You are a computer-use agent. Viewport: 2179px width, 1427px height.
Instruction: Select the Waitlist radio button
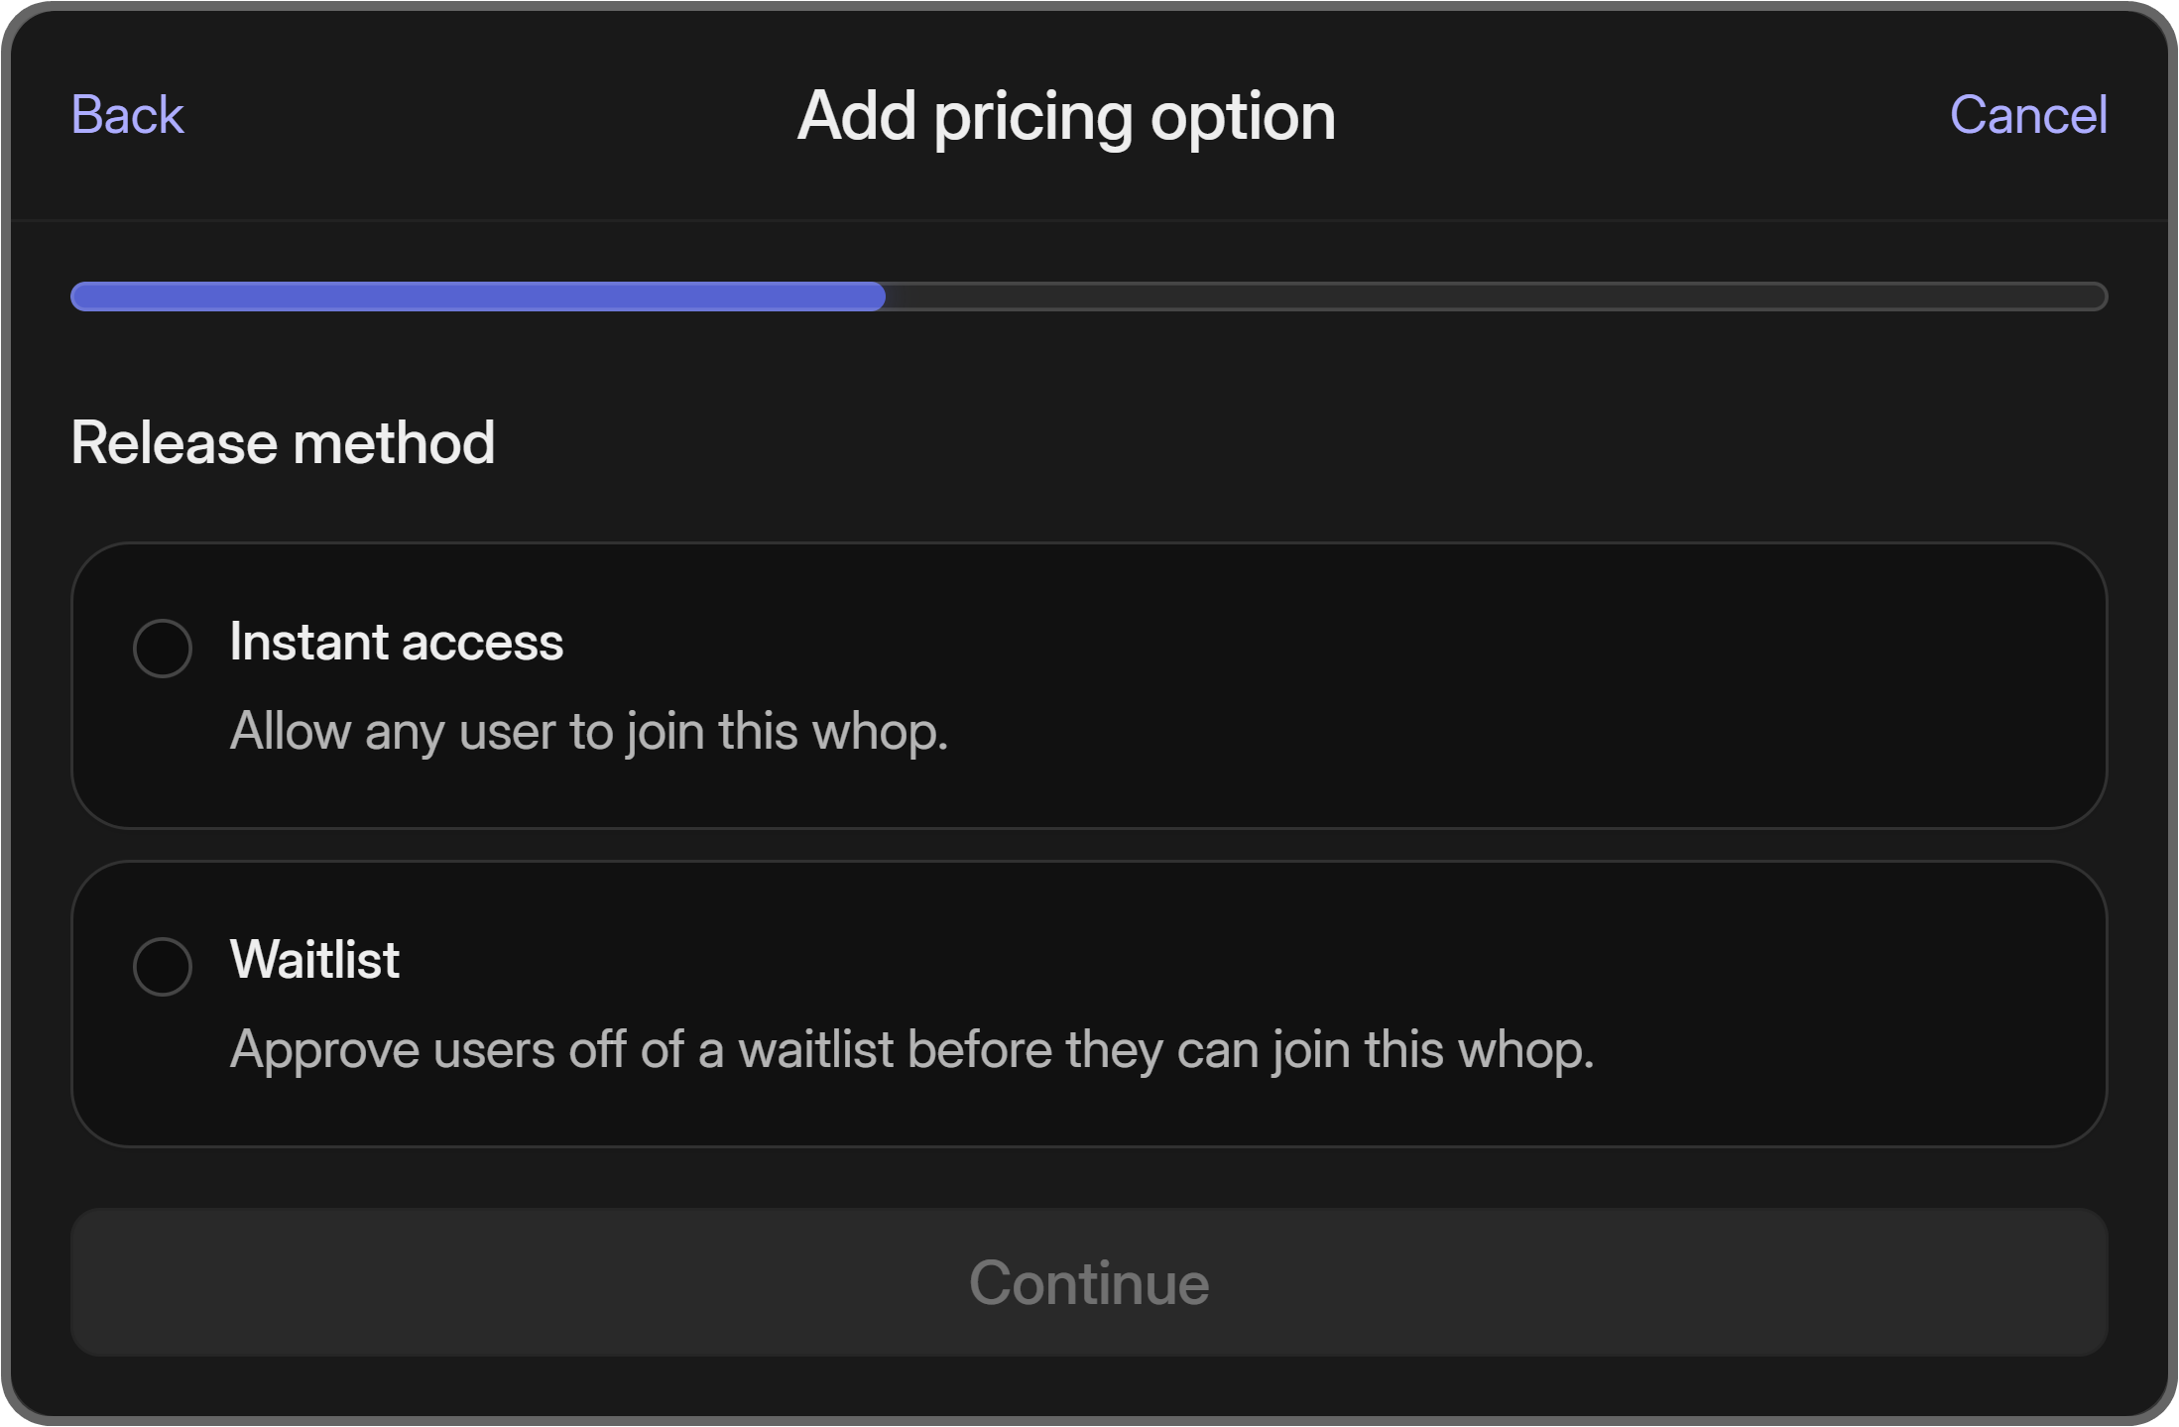(x=163, y=967)
